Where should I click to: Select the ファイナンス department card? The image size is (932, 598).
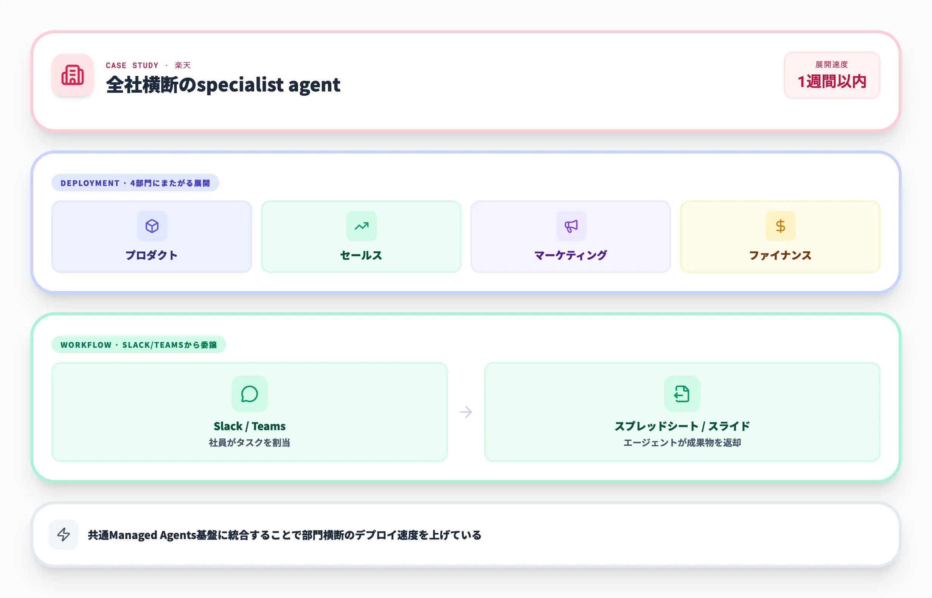pyautogui.click(x=779, y=236)
